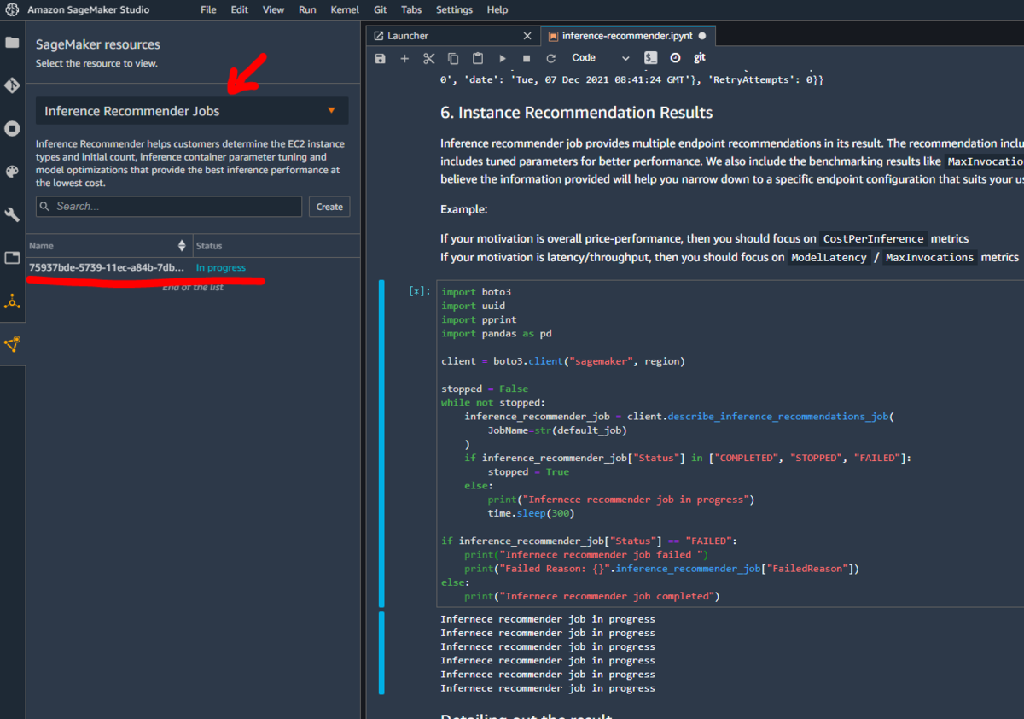Viewport: 1024px width, 719px height.
Task: Open the Git menu
Action: [380, 10]
